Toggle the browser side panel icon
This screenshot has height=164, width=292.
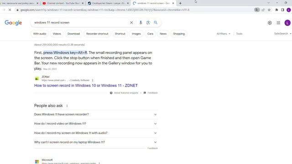pyautogui.click(x=282, y=10)
